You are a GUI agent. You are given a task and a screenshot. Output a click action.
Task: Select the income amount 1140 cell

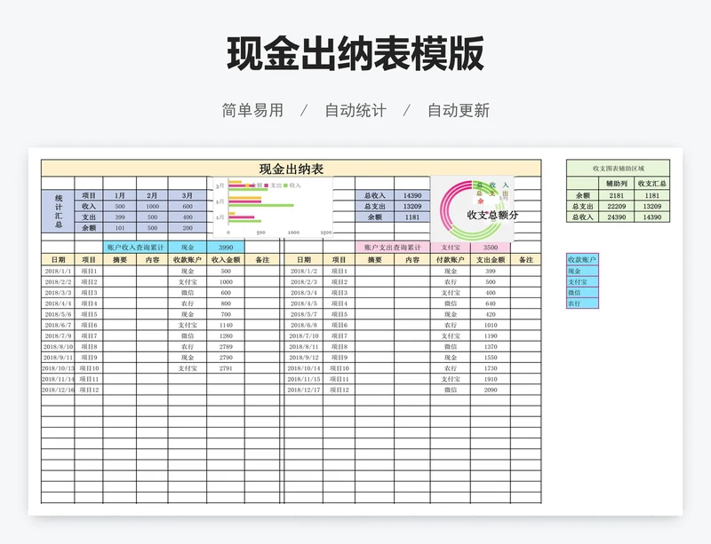point(226,325)
